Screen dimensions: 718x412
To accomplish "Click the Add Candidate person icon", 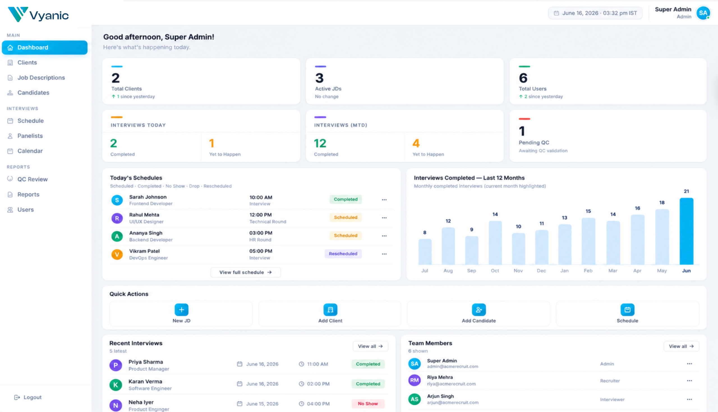I will 479,310.
